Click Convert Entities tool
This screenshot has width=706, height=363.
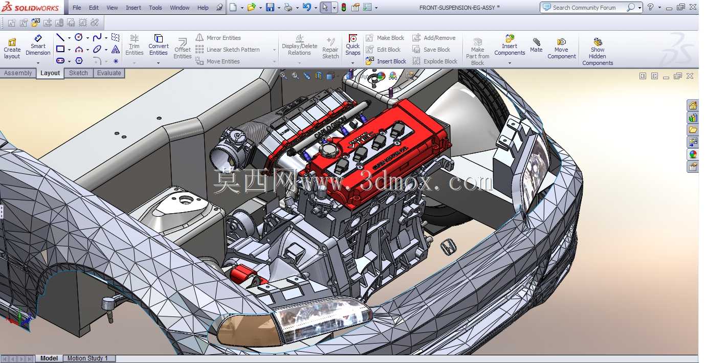coord(159,46)
